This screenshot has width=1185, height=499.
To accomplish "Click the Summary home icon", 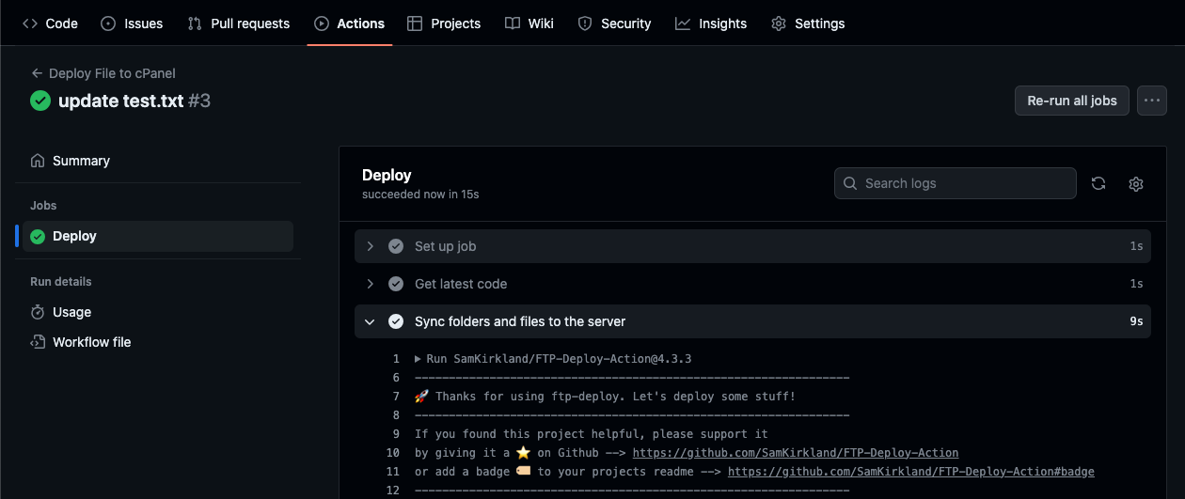I will 38,161.
